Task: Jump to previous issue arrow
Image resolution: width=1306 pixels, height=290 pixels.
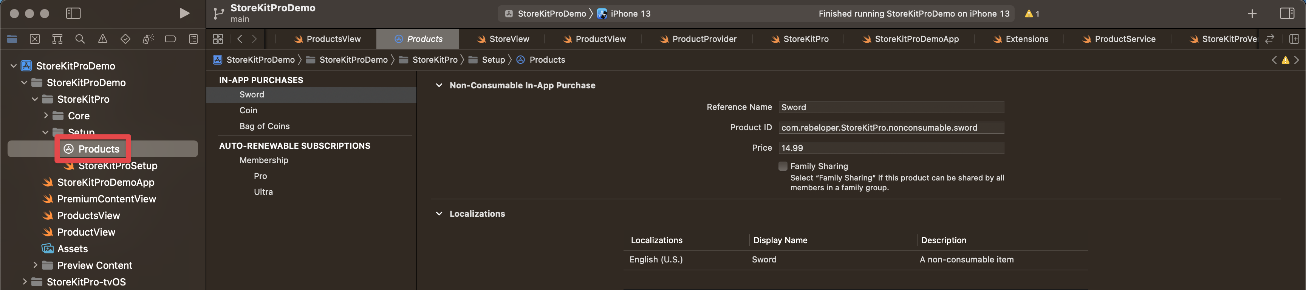Action: 1274,60
